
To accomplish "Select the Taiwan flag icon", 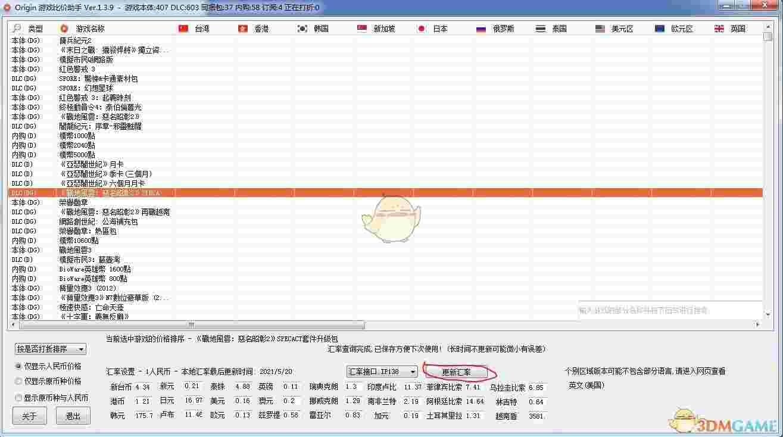I will point(183,28).
